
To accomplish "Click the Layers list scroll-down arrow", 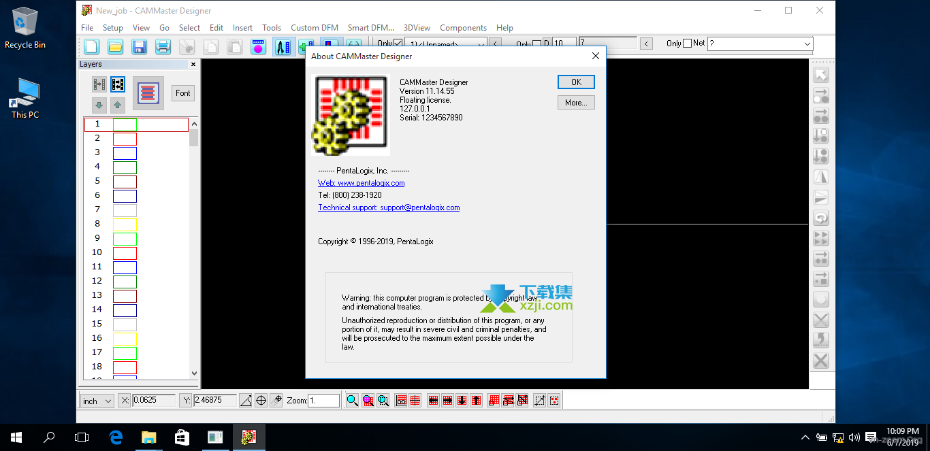I will pyautogui.click(x=194, y=373).
